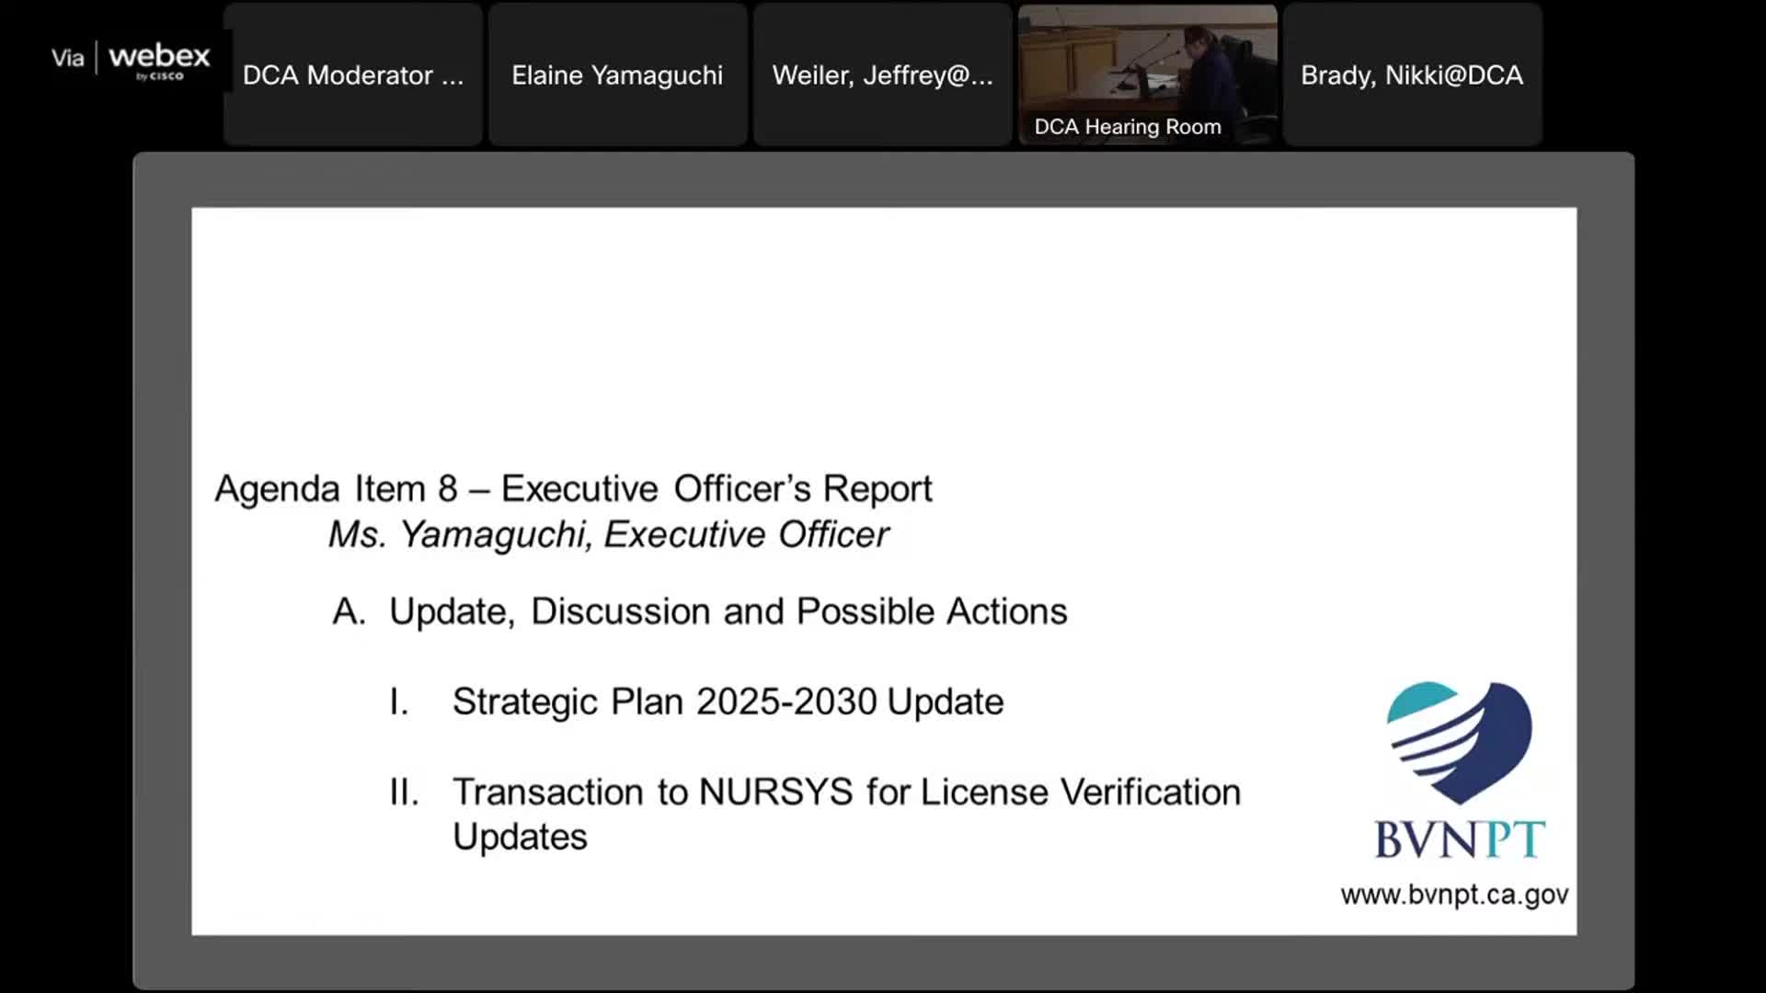Image resolution: width=1766 pixels, height=993 pixels.
Task: Click the Agenda Item 8 heading
Action: tap(573, 488)
